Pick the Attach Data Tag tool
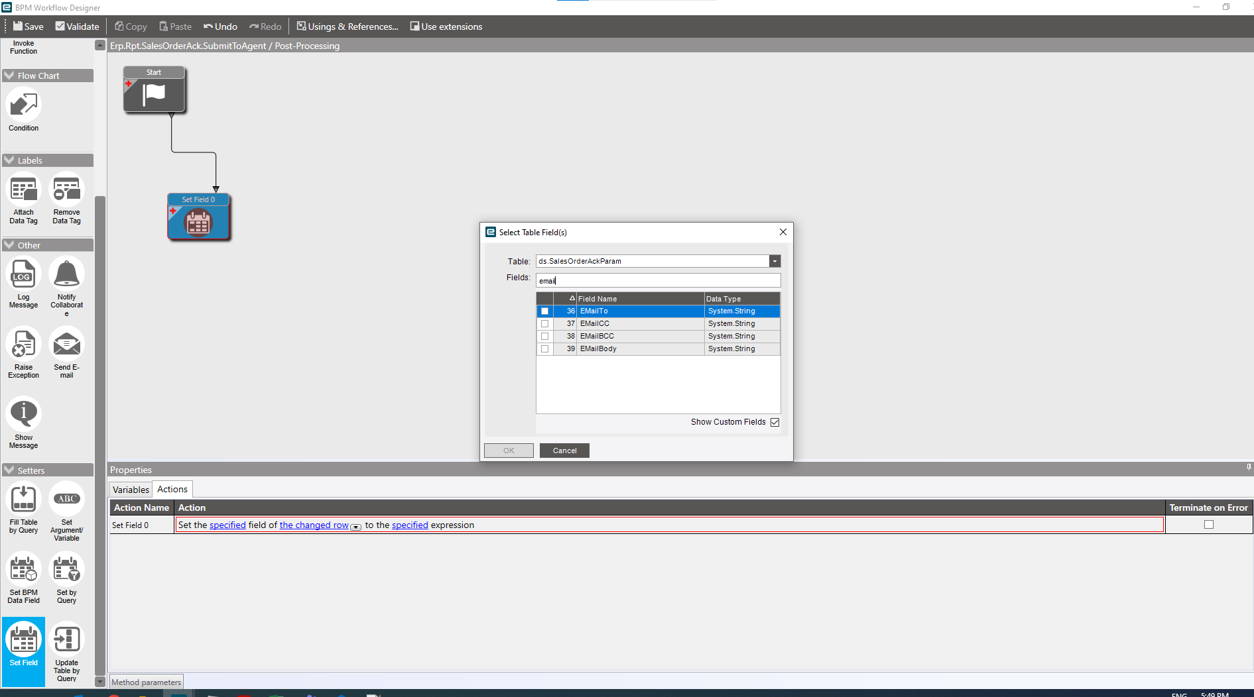Image resolution: width=1254 pixels, height=697 pixels. [x=24, y=199]
